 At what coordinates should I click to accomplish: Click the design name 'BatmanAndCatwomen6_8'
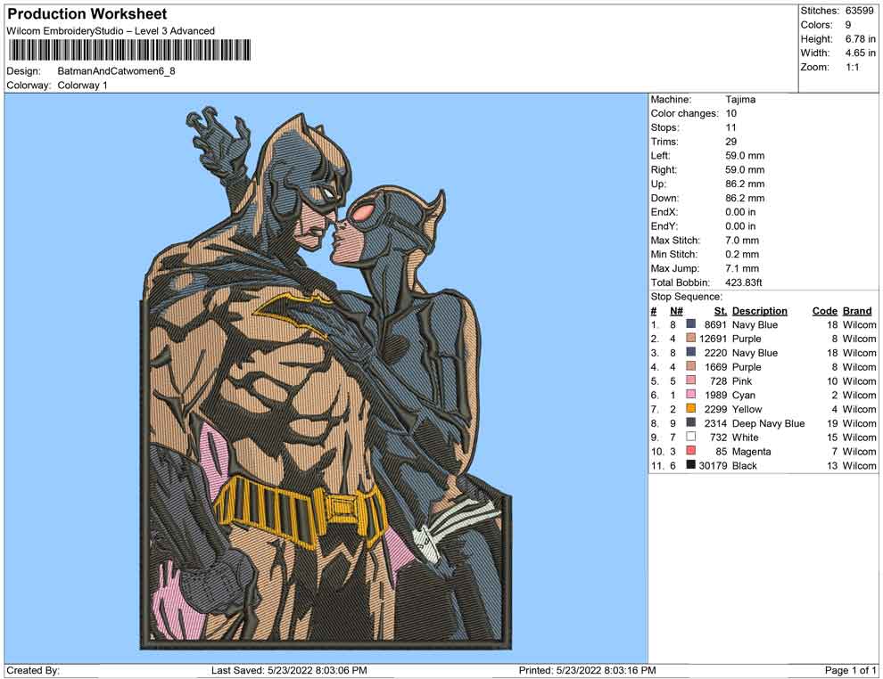[x=117, y=71]
